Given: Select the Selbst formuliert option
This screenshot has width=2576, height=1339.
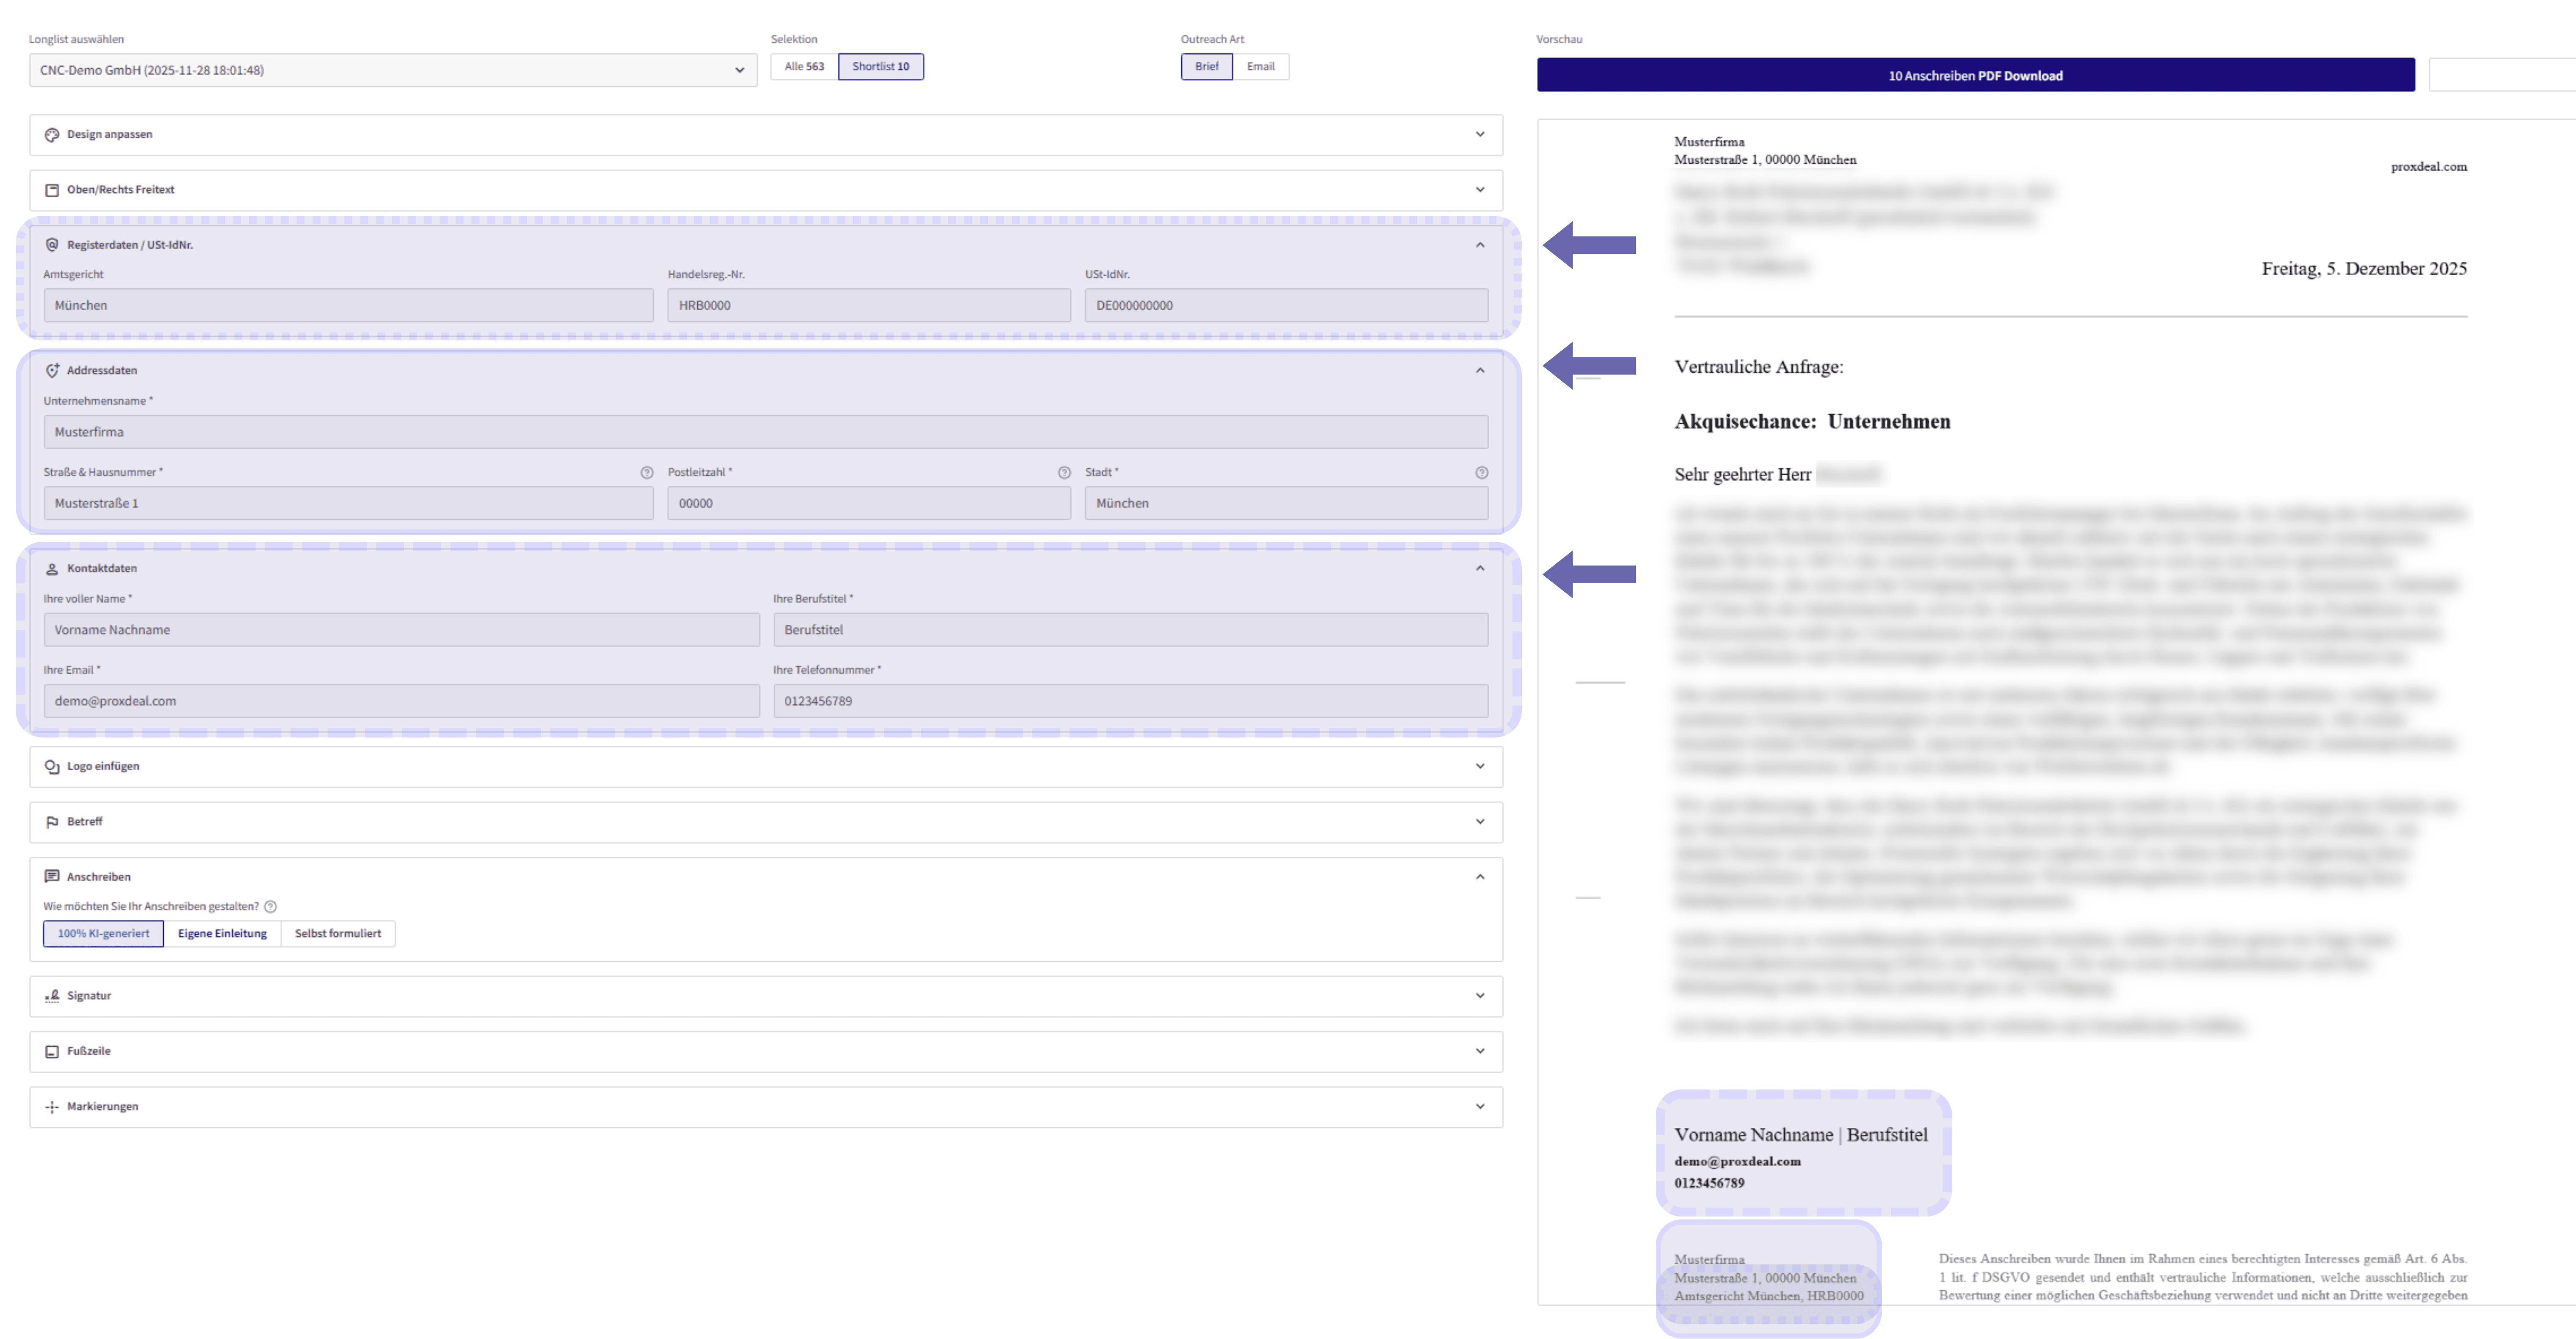Looking at the screenshot, I should (x=338, y=934).
